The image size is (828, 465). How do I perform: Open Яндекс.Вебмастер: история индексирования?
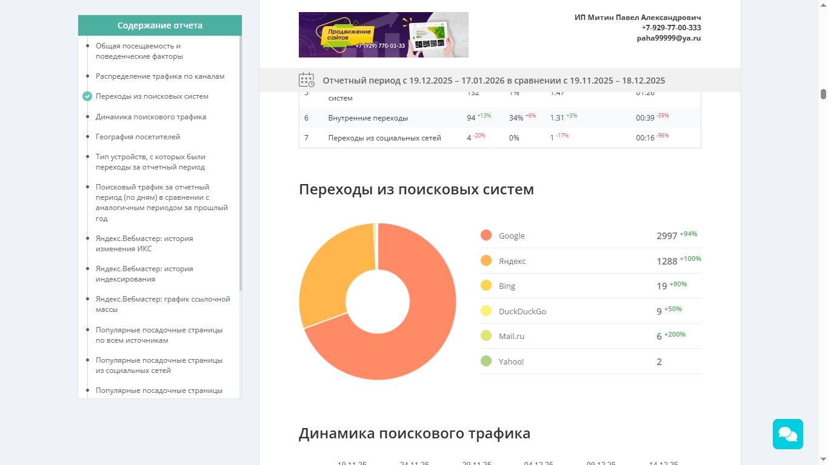(144, 274)
